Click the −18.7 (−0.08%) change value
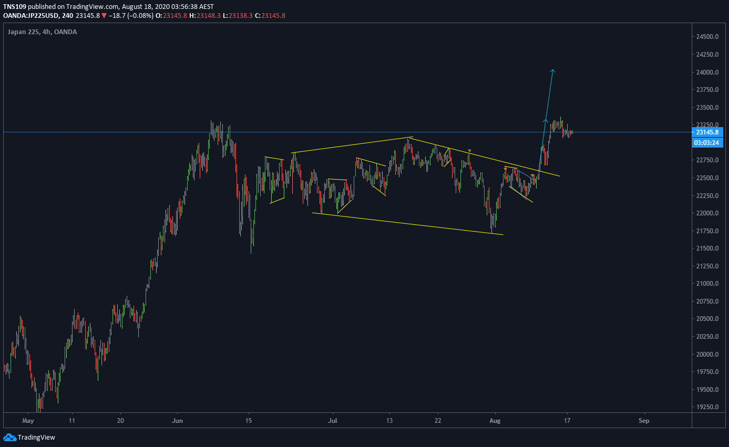 [131, 16]
